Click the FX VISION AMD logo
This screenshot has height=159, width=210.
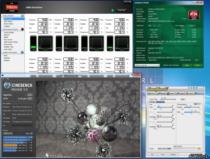[x=12, y=7]
